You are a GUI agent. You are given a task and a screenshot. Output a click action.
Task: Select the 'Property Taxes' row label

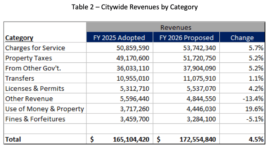[28, 58]
